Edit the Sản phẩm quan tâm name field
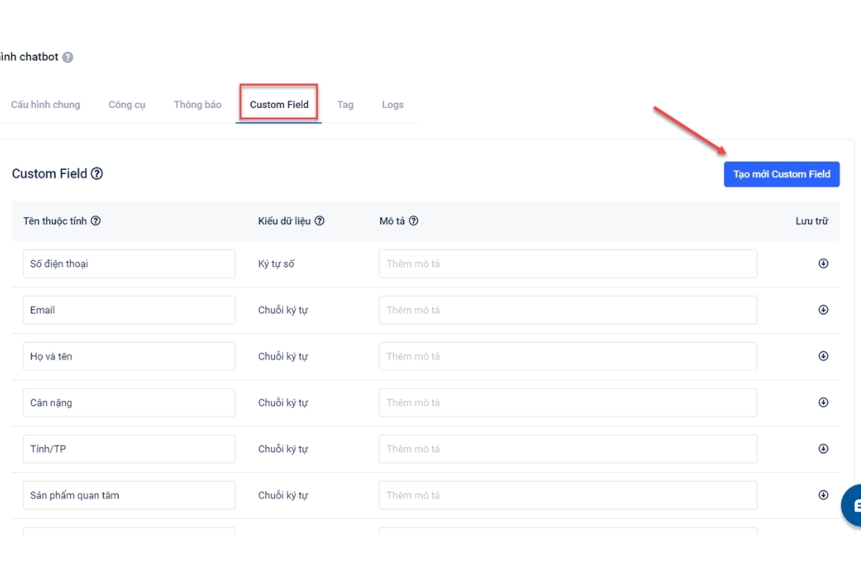This screenshot has width=861, height=574. tap(129, 495)
